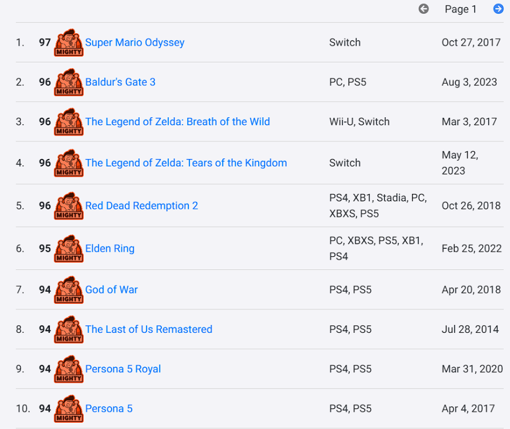Open Persona 5 Royal game page

[x=123, y=369]
